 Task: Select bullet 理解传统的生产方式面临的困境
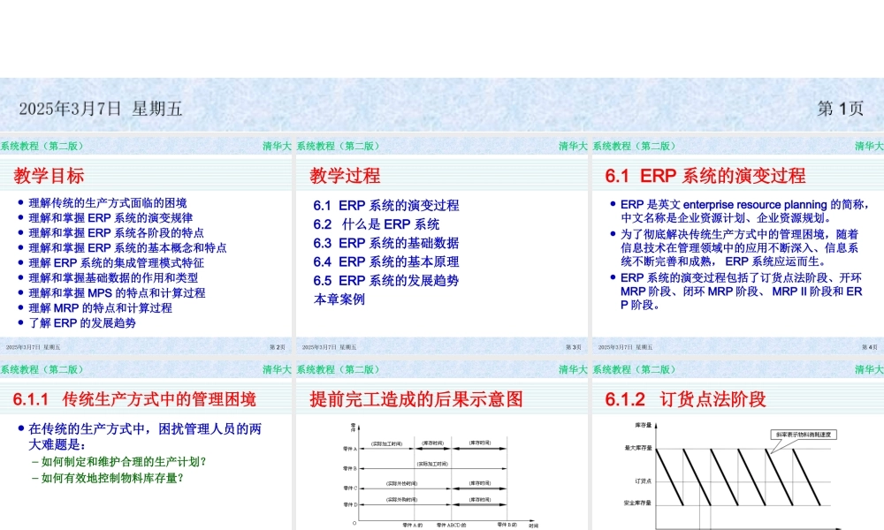pos(107,203)
